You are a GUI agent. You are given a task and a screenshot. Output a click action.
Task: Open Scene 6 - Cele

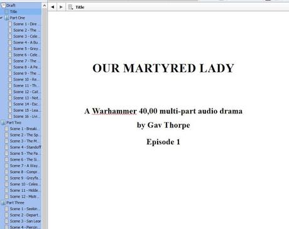(26, 55)
